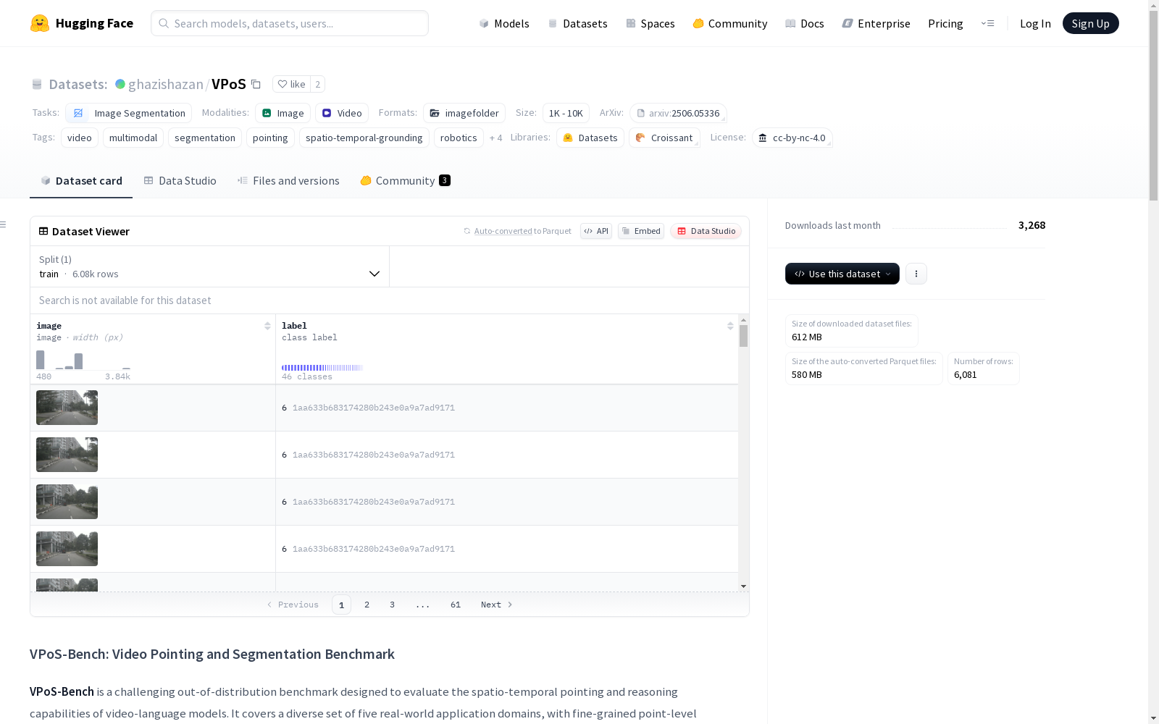This screenshot has height=724, width=1159.
Task: Open Docs in the top navigation
Action: (x=805, y=23)
